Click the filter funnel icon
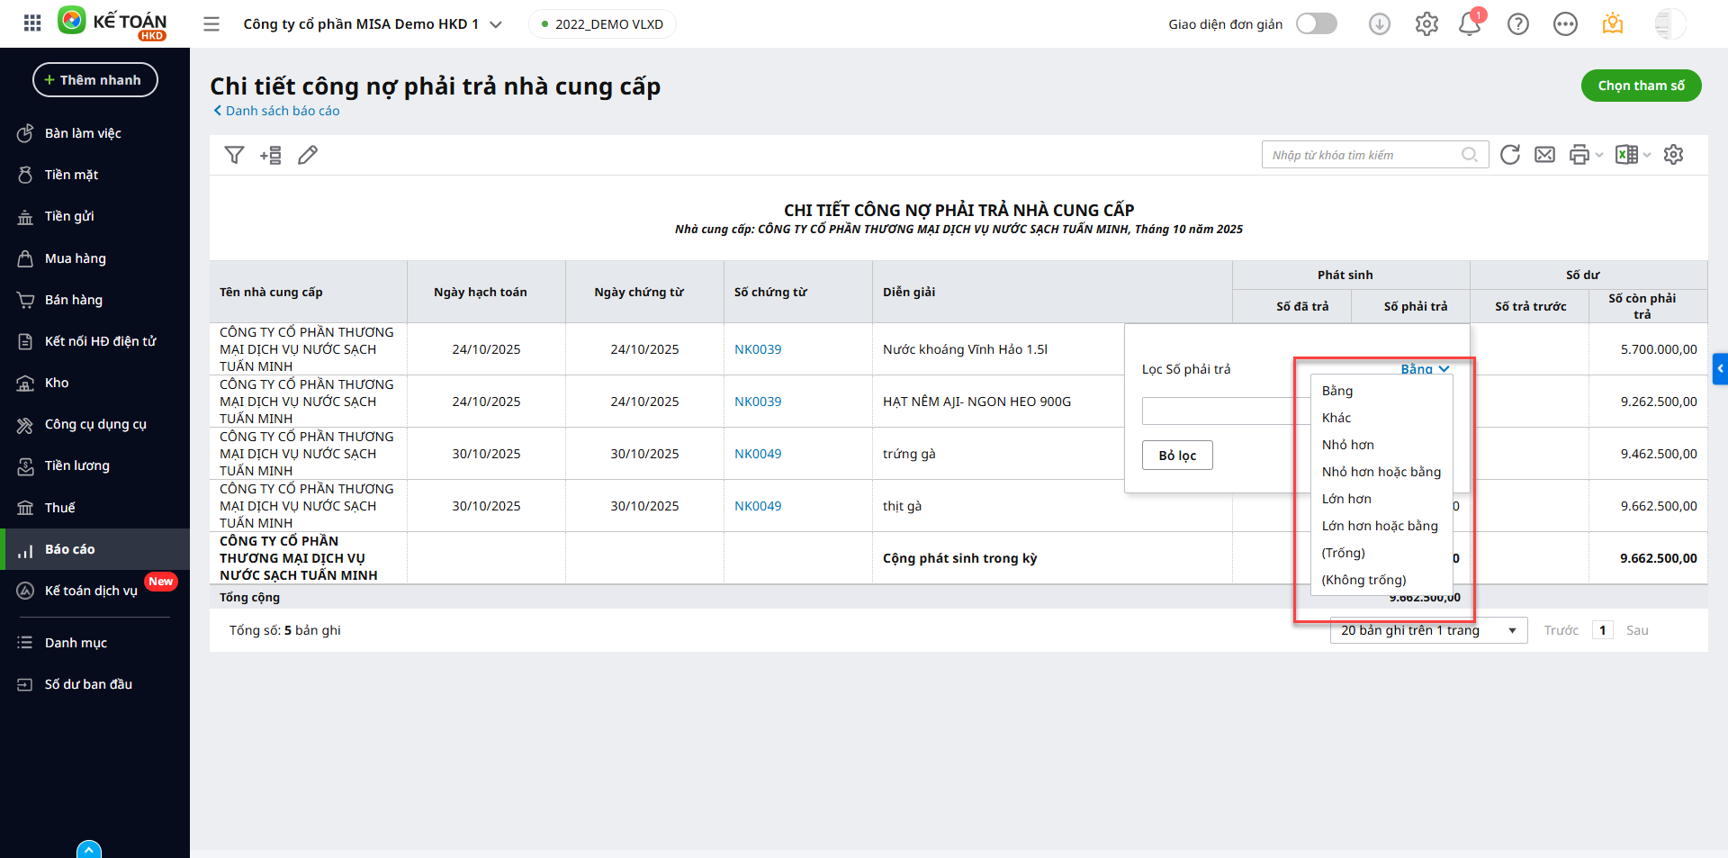This screenshot has width=1728, height=858. [x=234, y=155]
